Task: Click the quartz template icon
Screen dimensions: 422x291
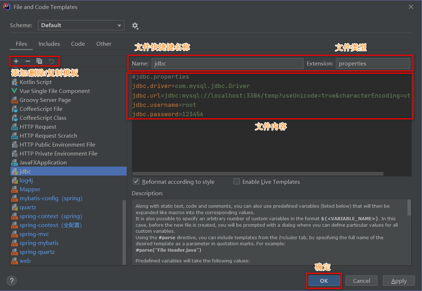Action: click(15, 207)
